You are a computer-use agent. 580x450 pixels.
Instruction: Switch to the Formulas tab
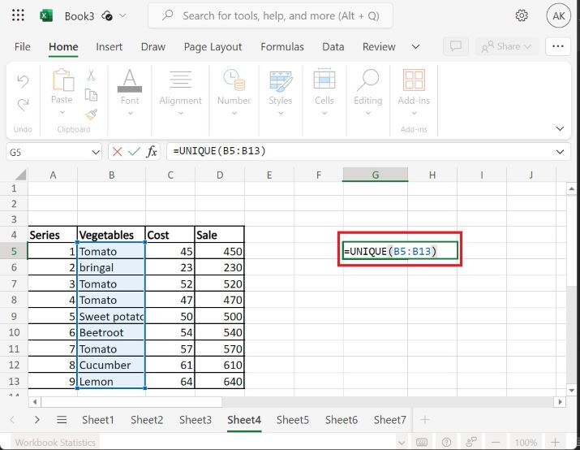tap(282, 46)
